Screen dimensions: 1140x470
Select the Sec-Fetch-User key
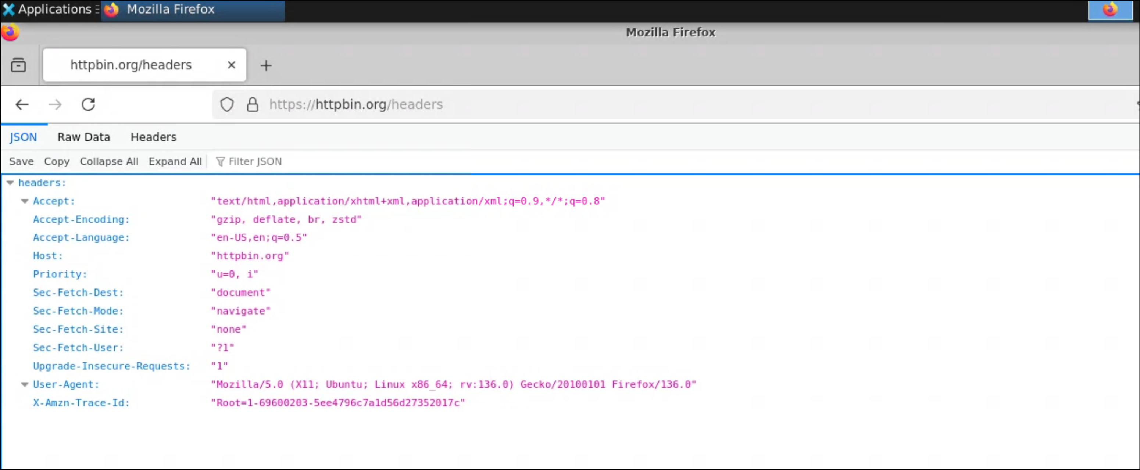tap(78, 348)
